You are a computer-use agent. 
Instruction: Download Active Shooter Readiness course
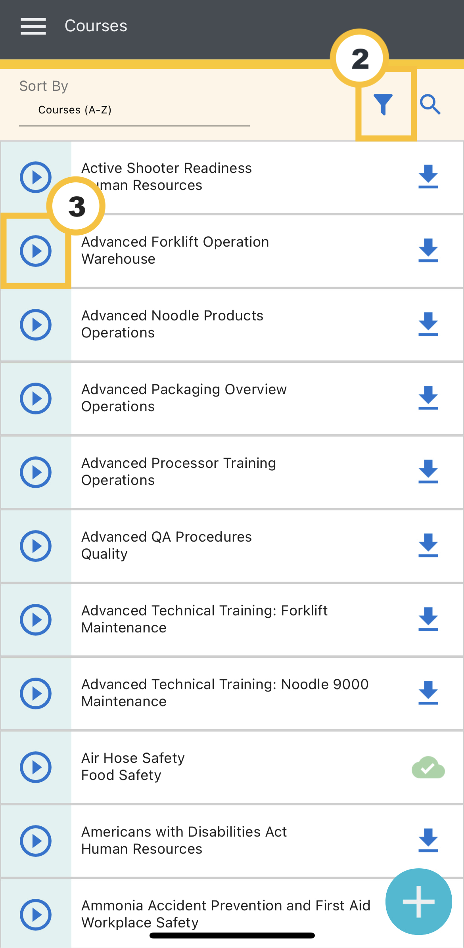tap(428, 177)
